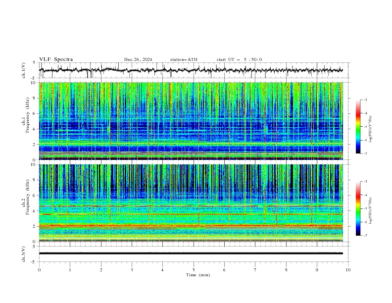The width and height of the screenshot is (392, 303).
Task: Click the "0" time axis tick label
Action: (x=39, y=270)
